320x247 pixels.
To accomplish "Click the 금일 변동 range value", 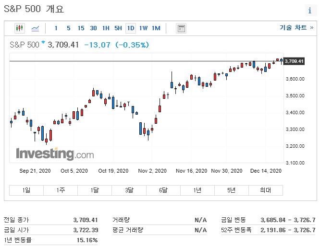I will coord(288,220).
